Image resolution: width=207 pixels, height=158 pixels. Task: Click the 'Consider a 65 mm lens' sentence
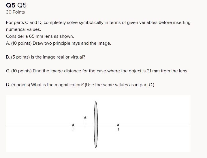click(40, 36)
